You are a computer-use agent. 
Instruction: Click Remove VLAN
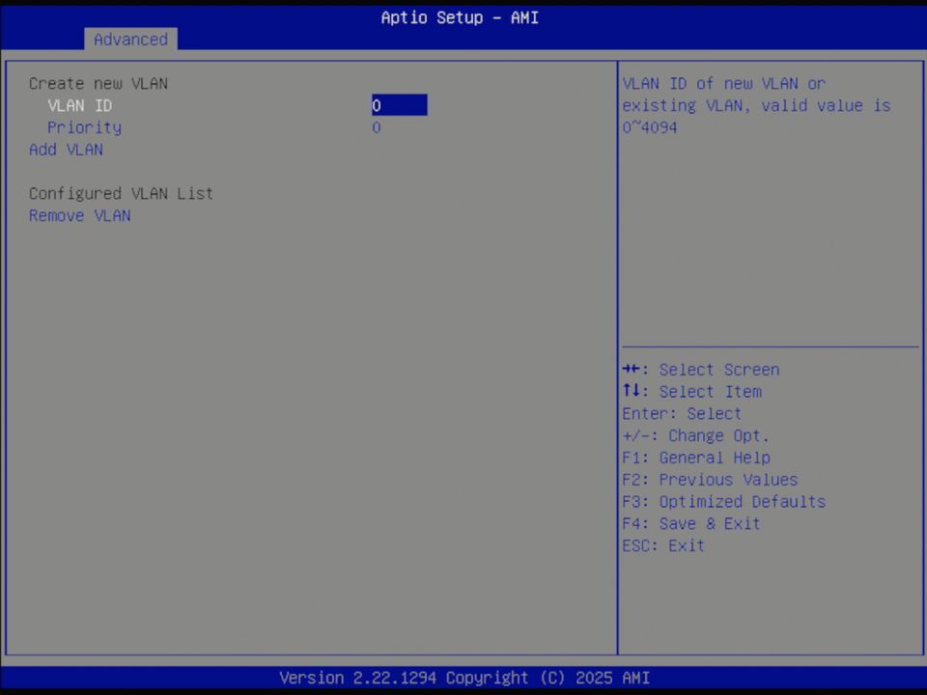click(x=79, y=215)
